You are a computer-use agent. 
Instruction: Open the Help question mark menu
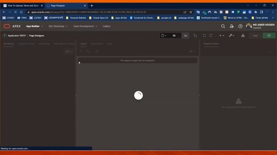pos(240,26)
